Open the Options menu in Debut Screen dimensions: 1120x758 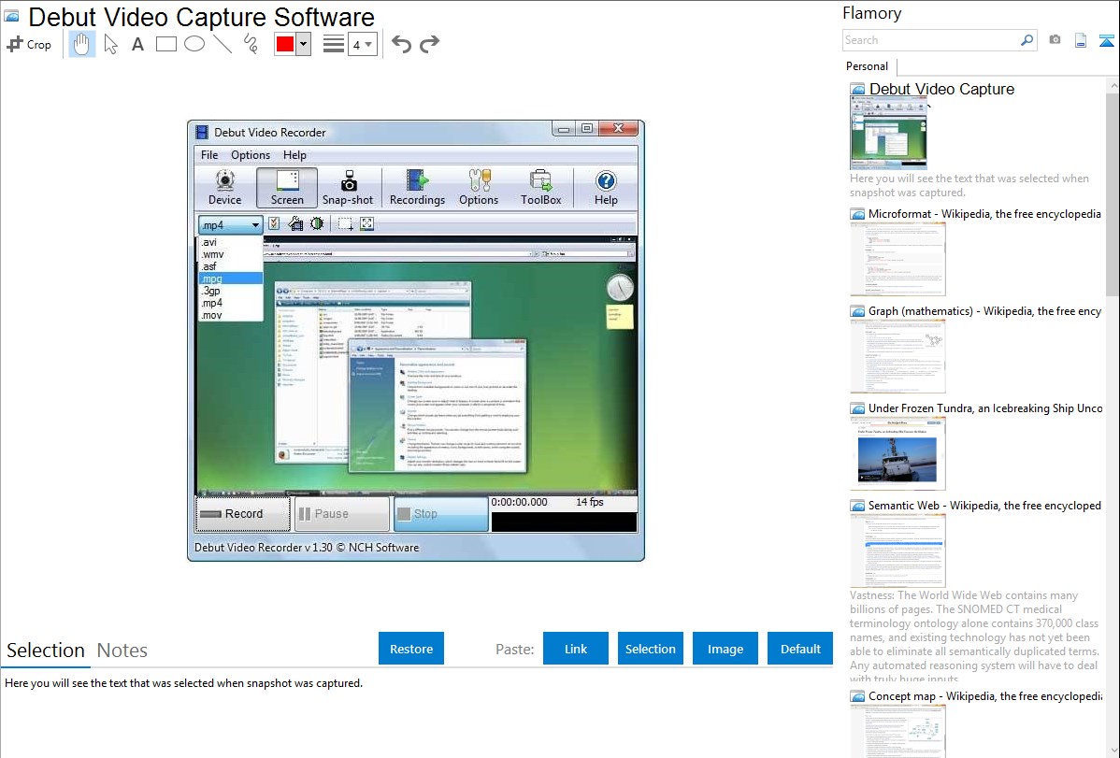click(250, 155)
